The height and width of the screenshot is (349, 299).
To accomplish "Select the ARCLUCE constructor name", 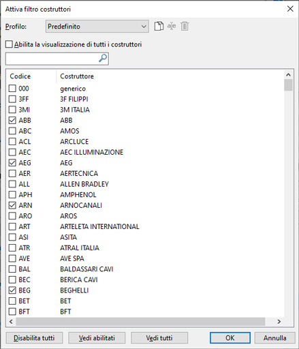I will pyautogui.click(x=74, y=142).
